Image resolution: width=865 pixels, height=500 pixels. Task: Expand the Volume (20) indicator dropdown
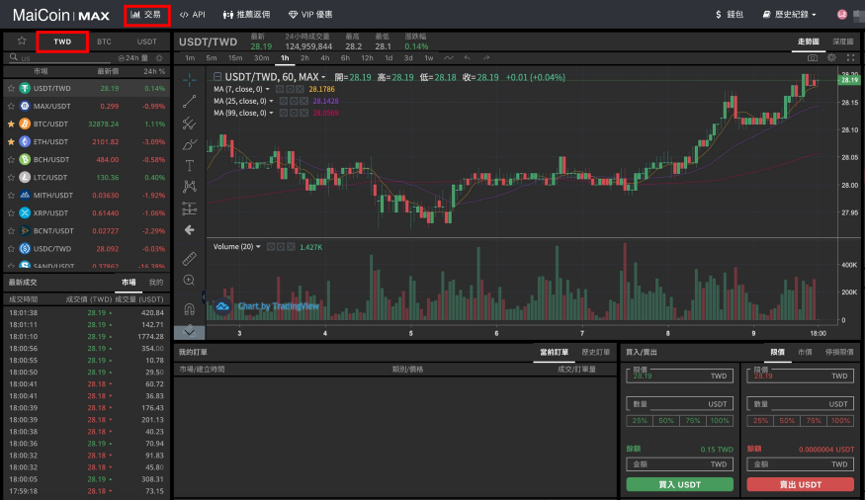coord(258,246)
